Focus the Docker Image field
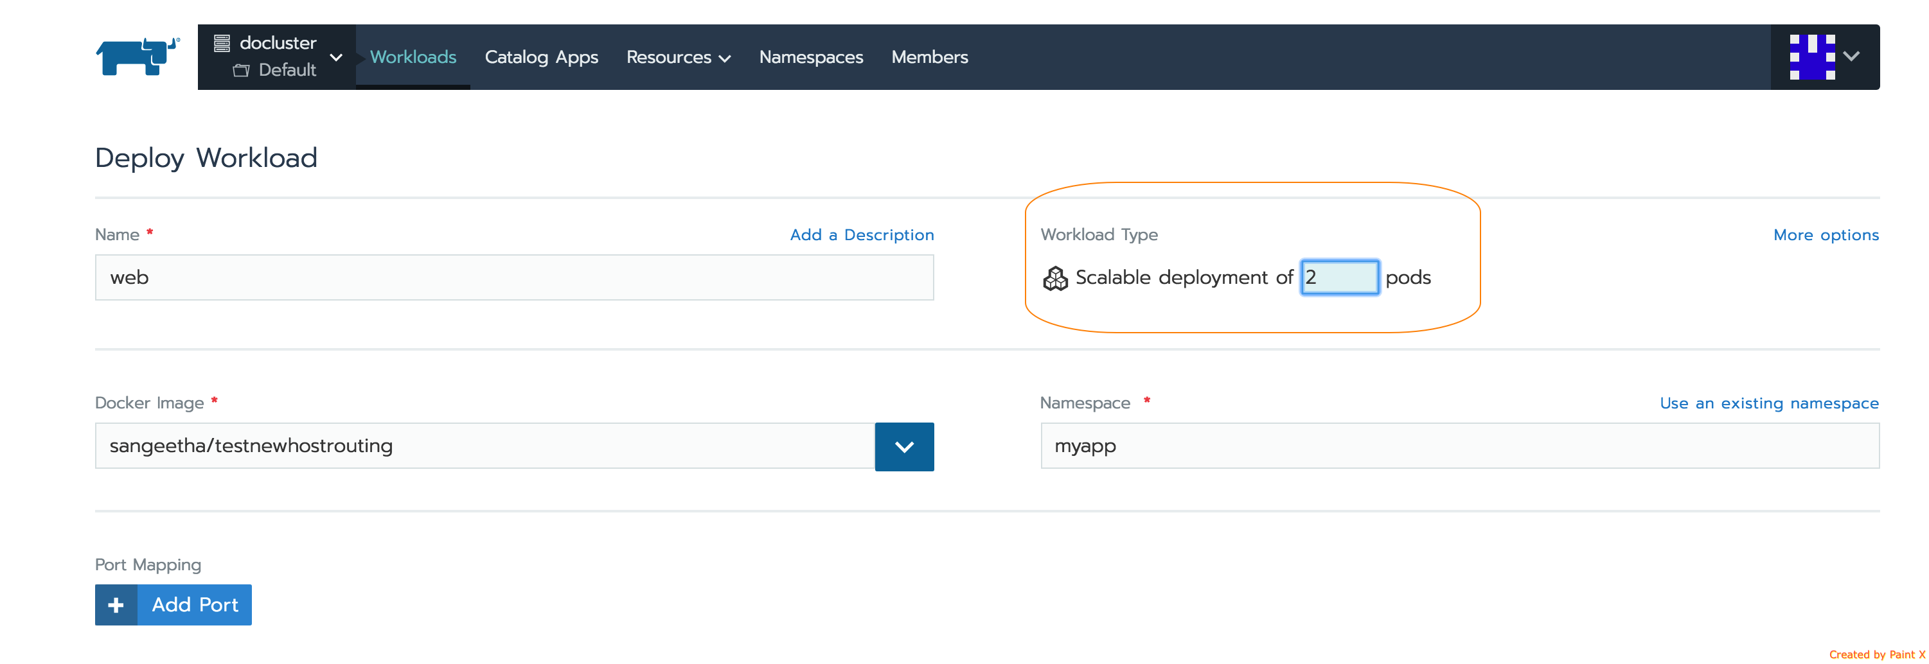This screenshot has height=664, width=1929. click(484, 446)
